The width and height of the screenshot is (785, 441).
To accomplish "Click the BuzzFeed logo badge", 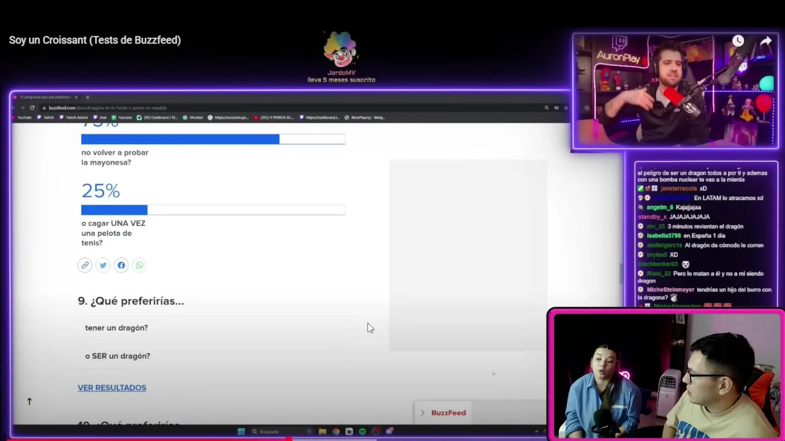I will tap(448, 413).
